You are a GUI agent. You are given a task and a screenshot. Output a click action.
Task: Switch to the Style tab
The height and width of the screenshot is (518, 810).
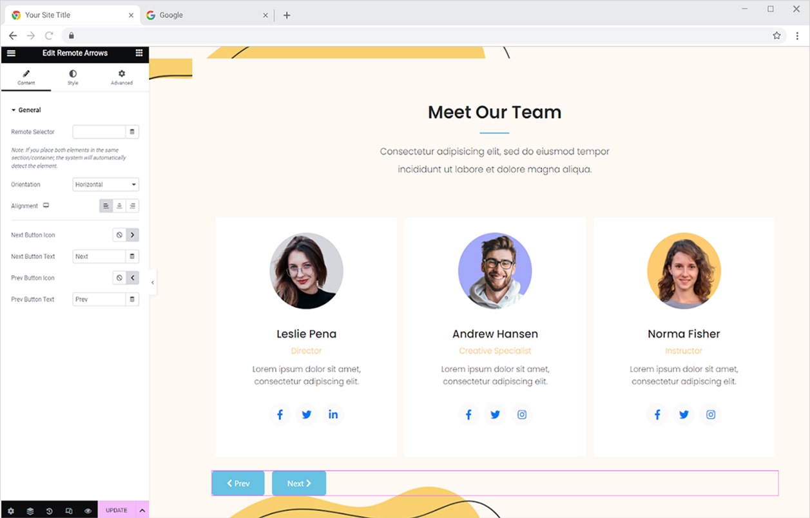click(x=73, y=77)
